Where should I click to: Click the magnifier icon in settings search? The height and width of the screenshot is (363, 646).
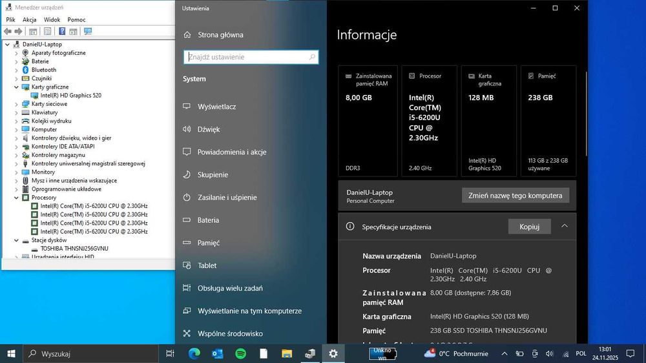[x=312, y=57]
